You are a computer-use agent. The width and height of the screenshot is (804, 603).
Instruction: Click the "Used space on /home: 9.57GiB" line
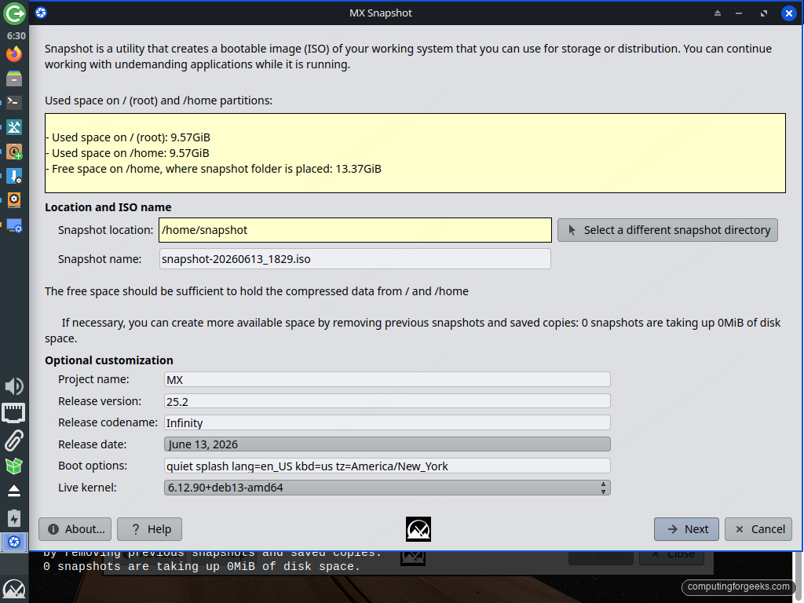click(127, 153)
